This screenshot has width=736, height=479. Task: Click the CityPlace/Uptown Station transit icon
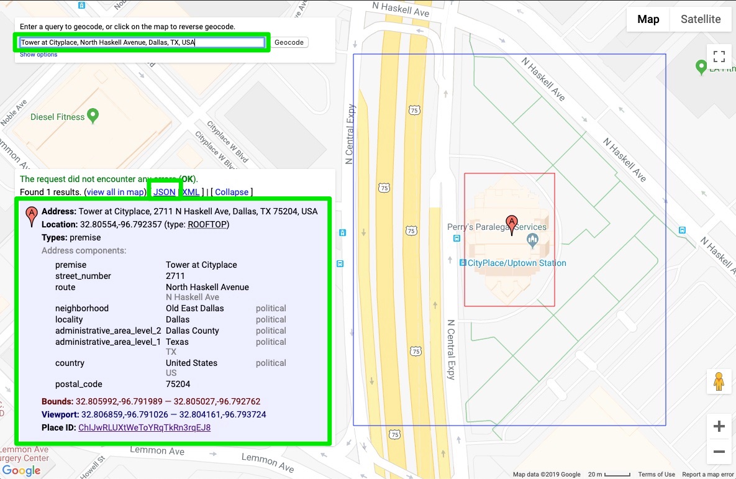[463, 263]
